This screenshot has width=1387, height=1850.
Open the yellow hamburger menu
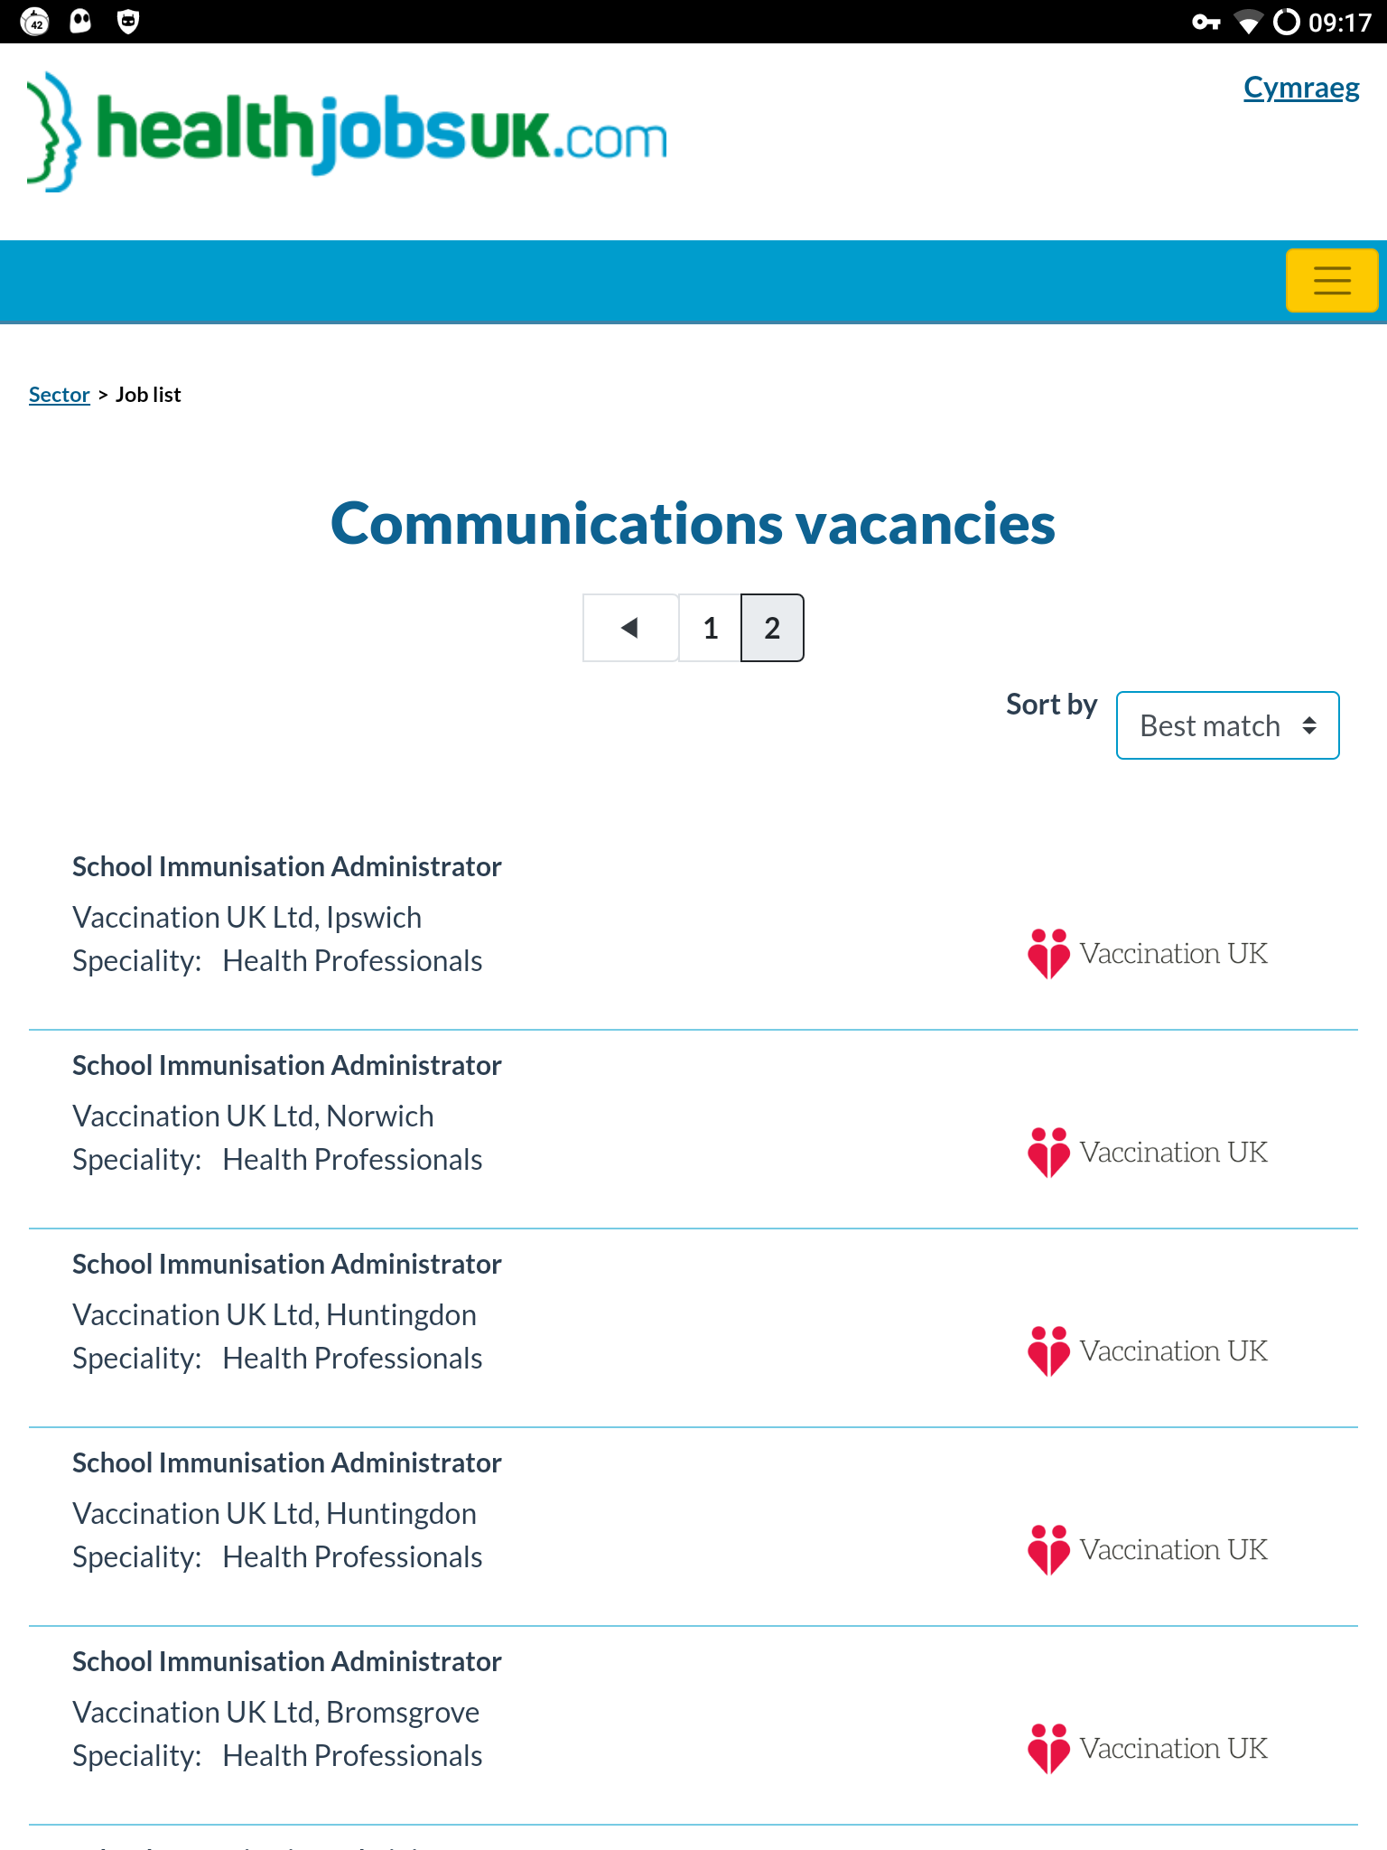coord(1331,280)
